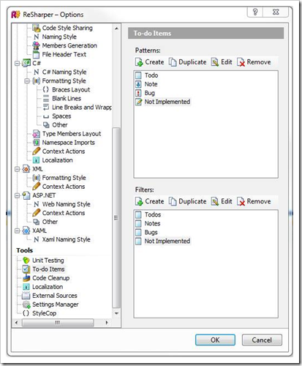Open Web Naming Style settings

coord(67,204)
